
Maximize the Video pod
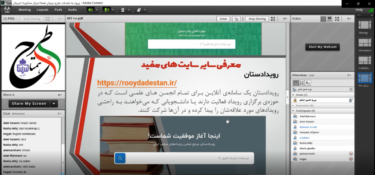tap(337, 19)
